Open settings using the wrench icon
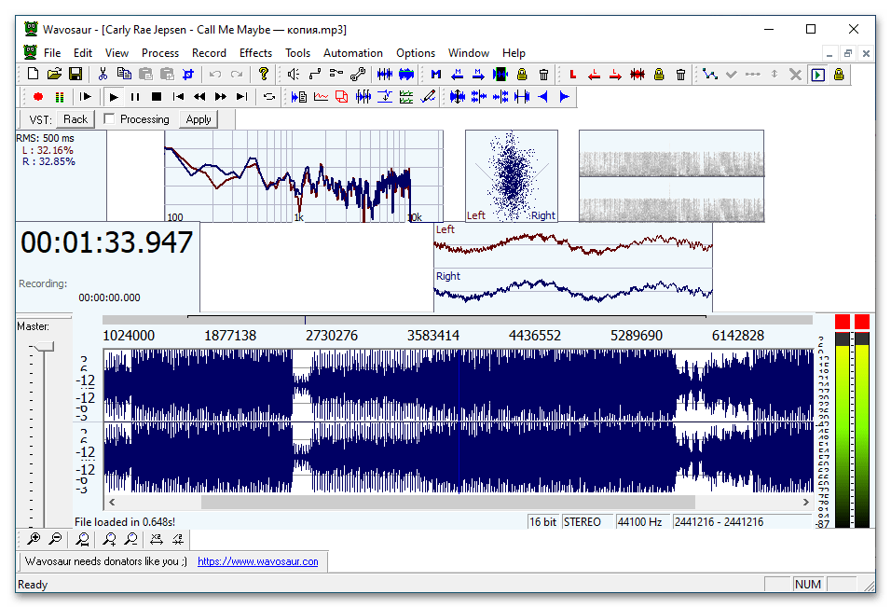891x608 pixels. 358,74
